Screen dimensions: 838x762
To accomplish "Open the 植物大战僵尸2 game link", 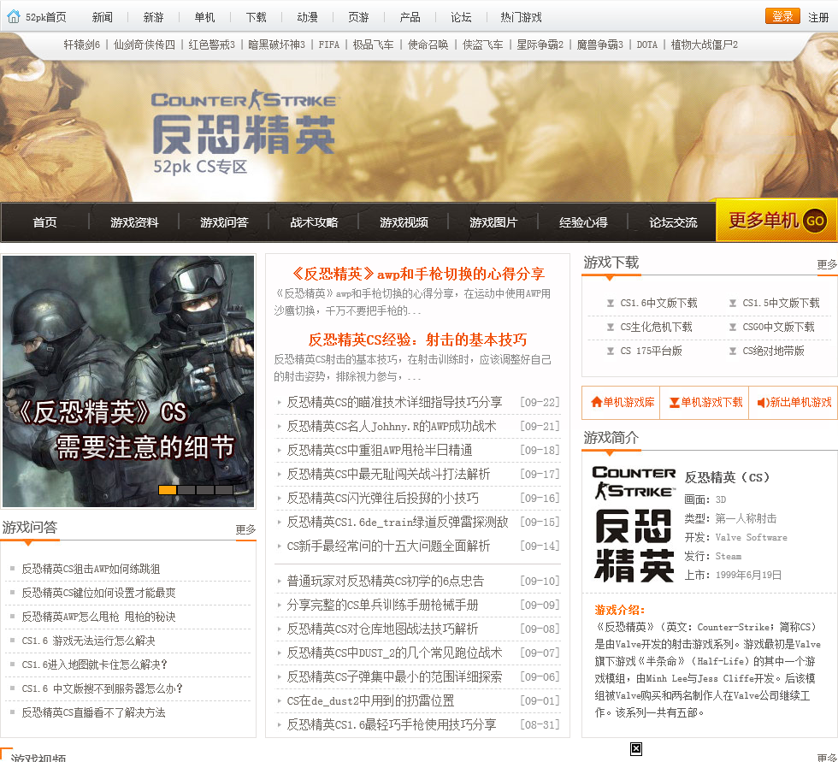I will click(x=705, y=44).
